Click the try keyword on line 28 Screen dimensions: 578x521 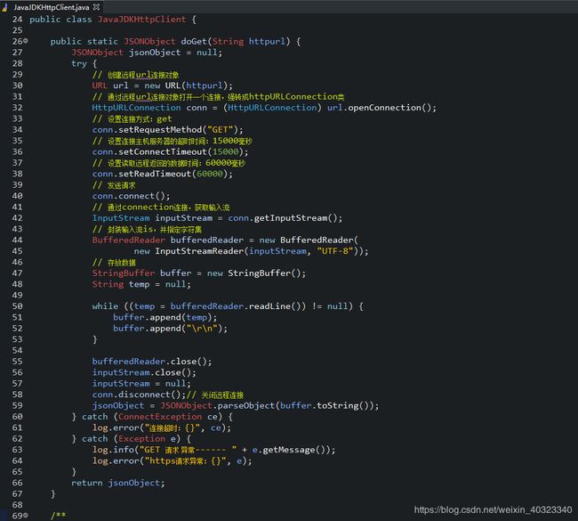79,63
